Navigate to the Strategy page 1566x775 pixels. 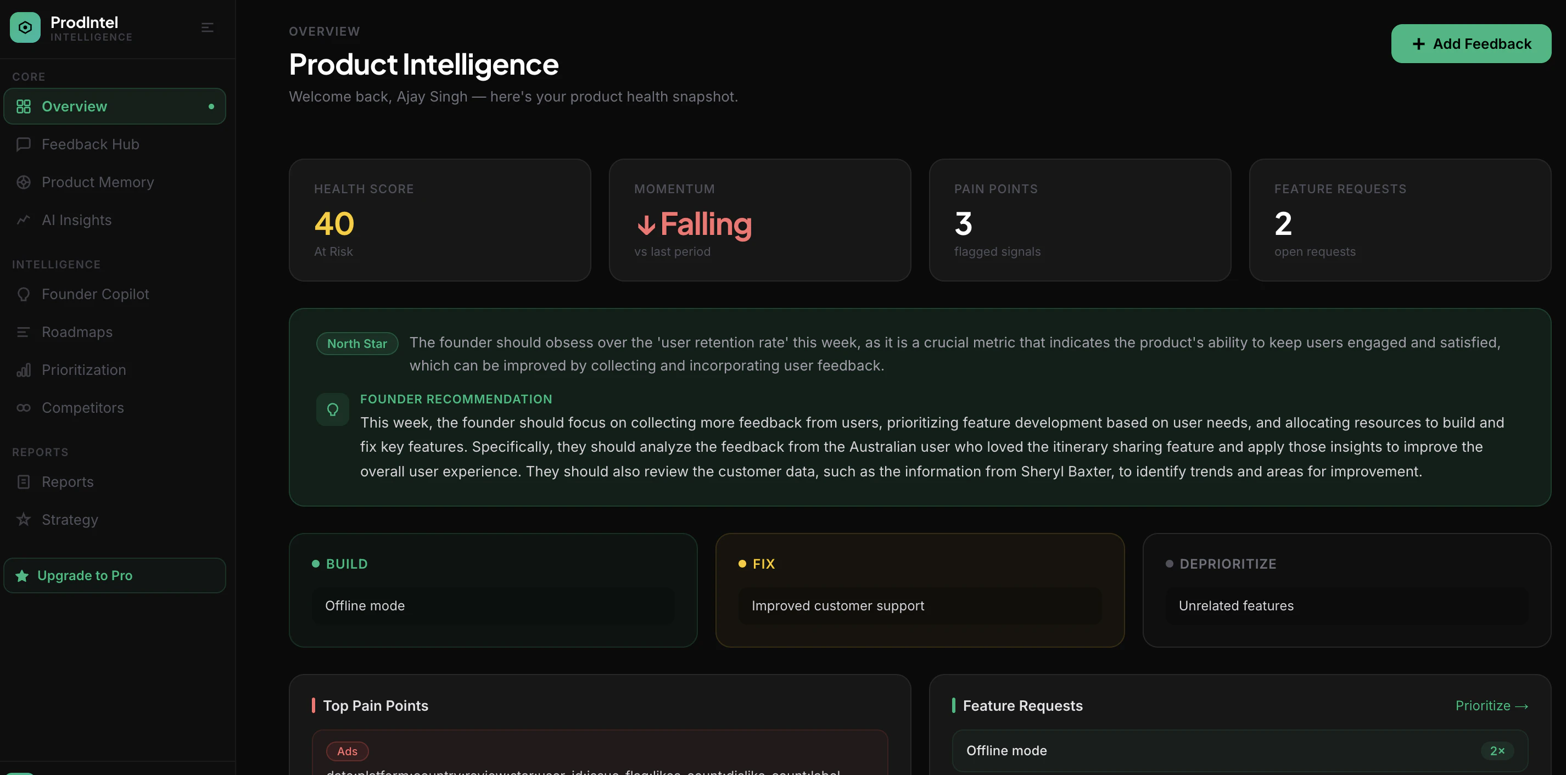pos(115,520)
